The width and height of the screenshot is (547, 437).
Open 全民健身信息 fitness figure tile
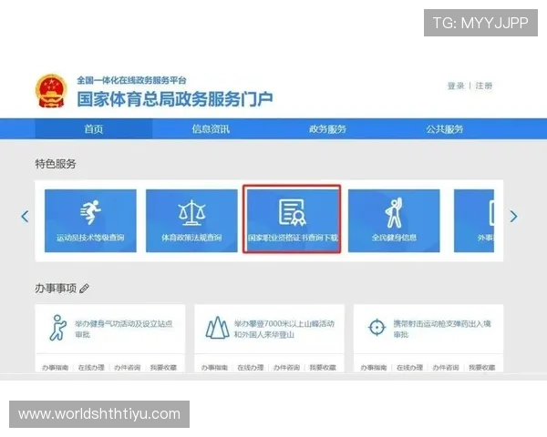pos(394,220)
